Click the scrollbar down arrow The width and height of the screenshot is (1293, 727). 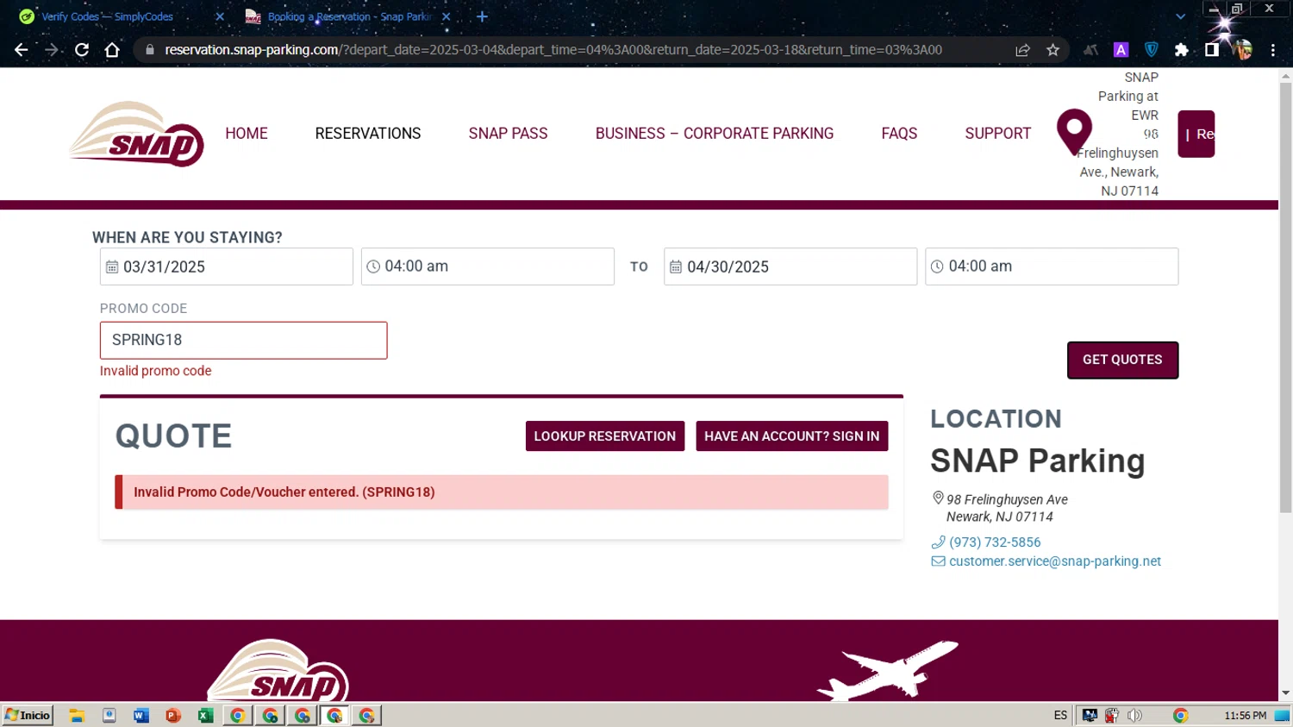point(1285,693)
